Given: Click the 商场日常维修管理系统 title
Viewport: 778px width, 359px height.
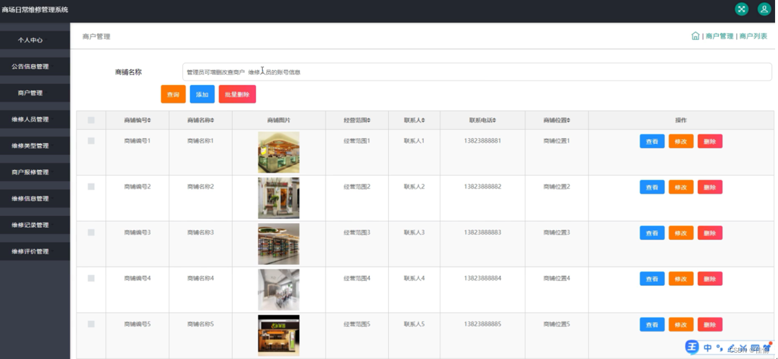Looking at the screenshot, I should point(35,9).
